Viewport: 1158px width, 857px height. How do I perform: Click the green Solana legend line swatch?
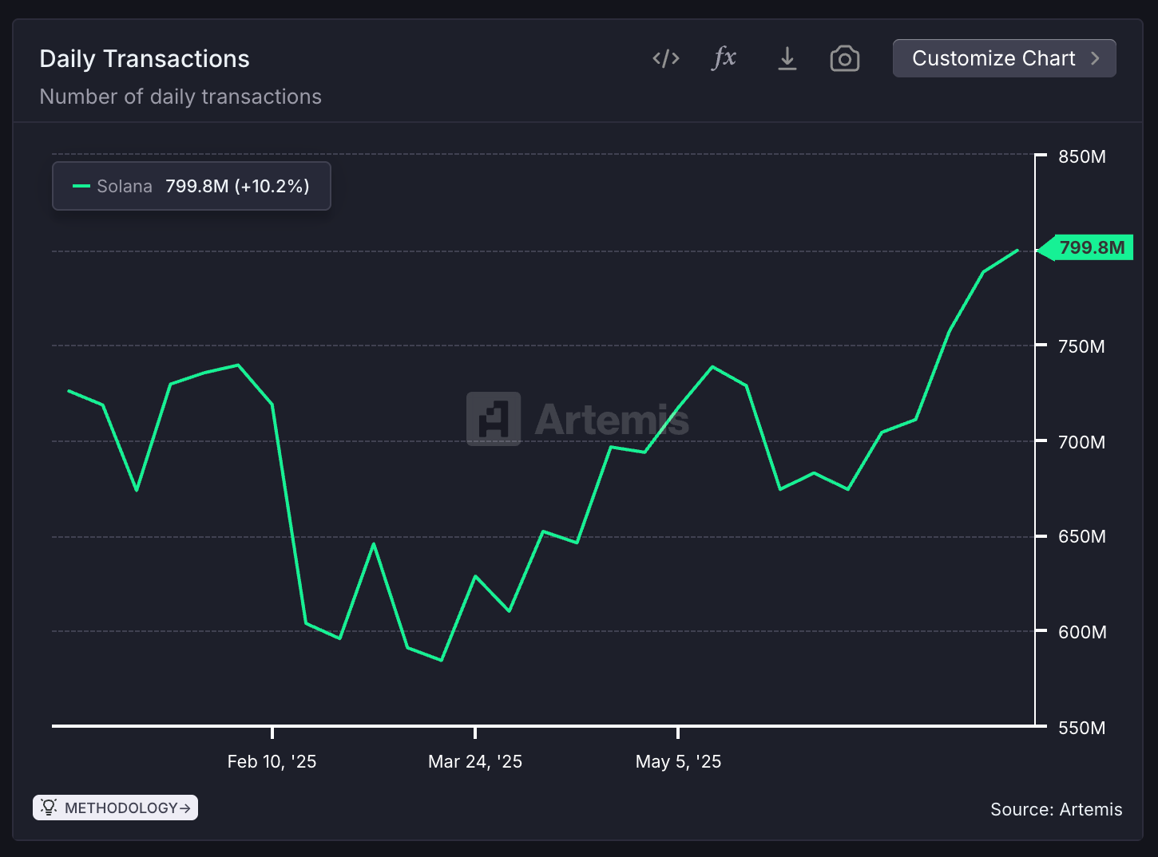click(81, 186)
